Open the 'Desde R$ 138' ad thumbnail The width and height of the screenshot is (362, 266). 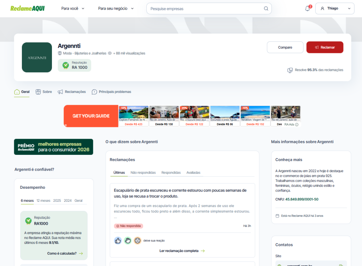pyautogui.click(x=164, y=116)
